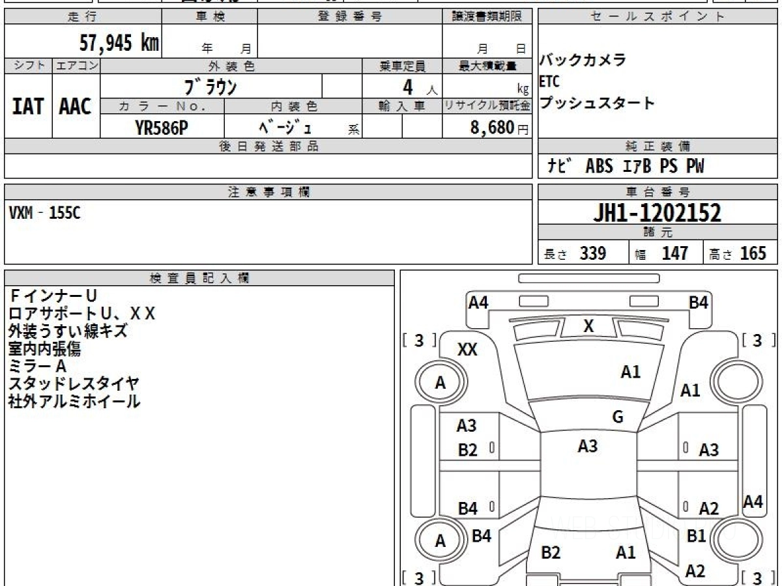Select the ETC sales point text
The image size is (782, 586).
click(549, 82)
